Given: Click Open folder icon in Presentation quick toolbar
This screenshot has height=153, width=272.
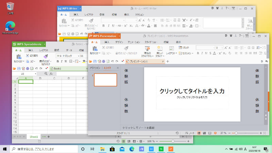Looking at the screenshot, I should click(90, 62).
